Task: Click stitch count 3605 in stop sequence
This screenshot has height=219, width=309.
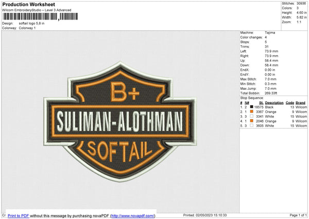Action: (x=260, y=126)
